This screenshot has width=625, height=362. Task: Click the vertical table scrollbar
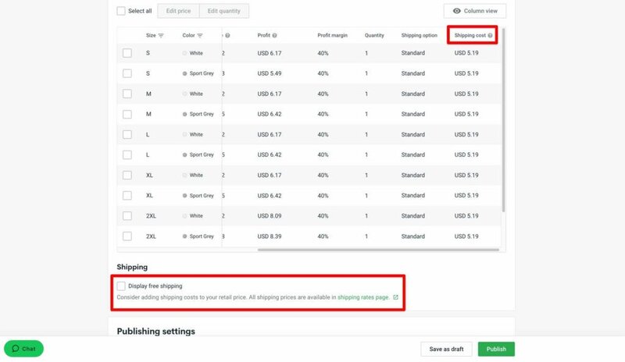click(503, 119)
